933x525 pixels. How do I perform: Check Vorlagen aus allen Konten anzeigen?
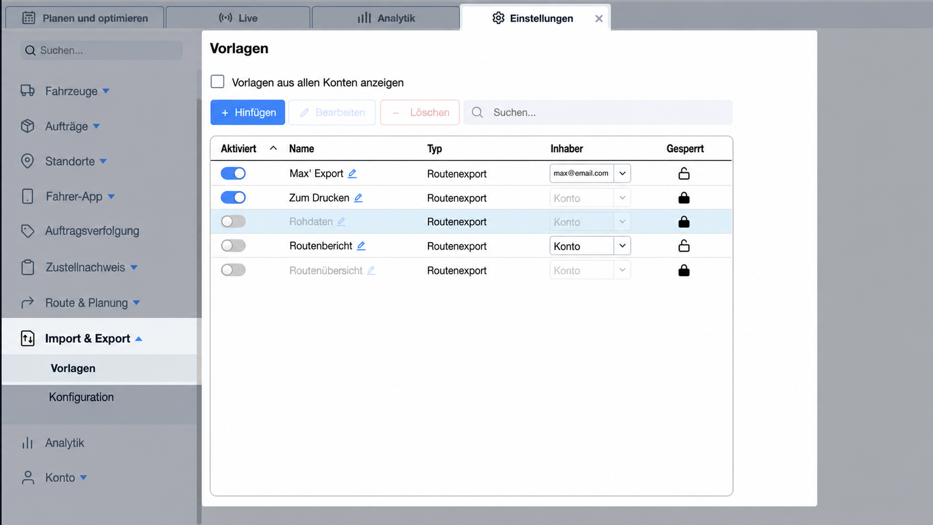coord(218,82)
